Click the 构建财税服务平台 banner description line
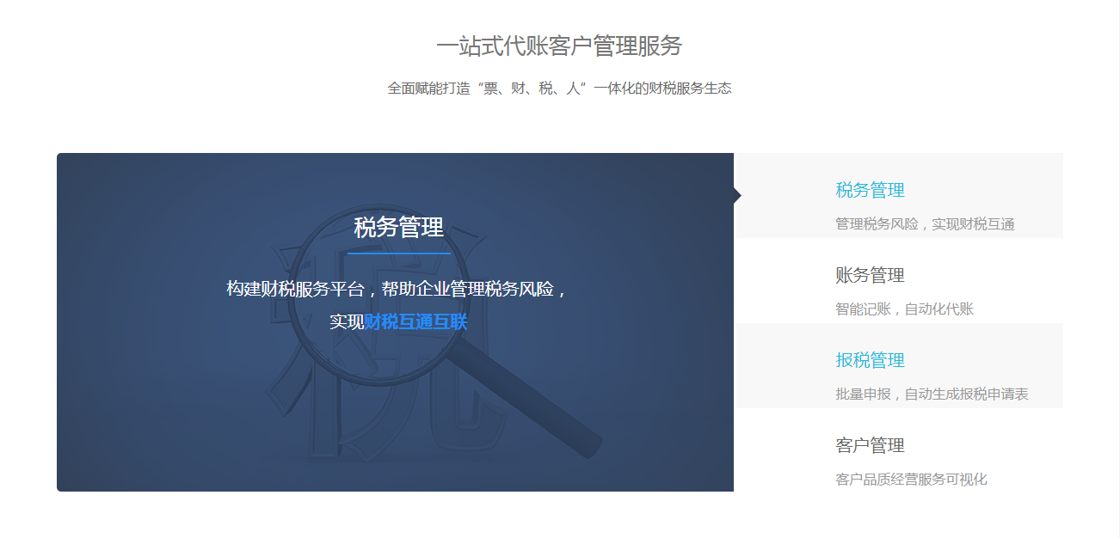The image size is (1120, 538). click(398, 289)
